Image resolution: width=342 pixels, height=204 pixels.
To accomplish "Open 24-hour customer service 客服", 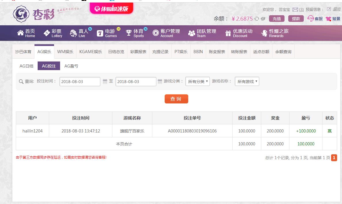I will [315, 19].
